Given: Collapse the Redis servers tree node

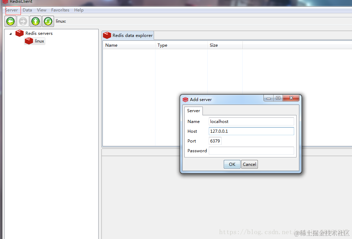Looking at the screenshot, I should pyautogui.click(x=10, y=34).
